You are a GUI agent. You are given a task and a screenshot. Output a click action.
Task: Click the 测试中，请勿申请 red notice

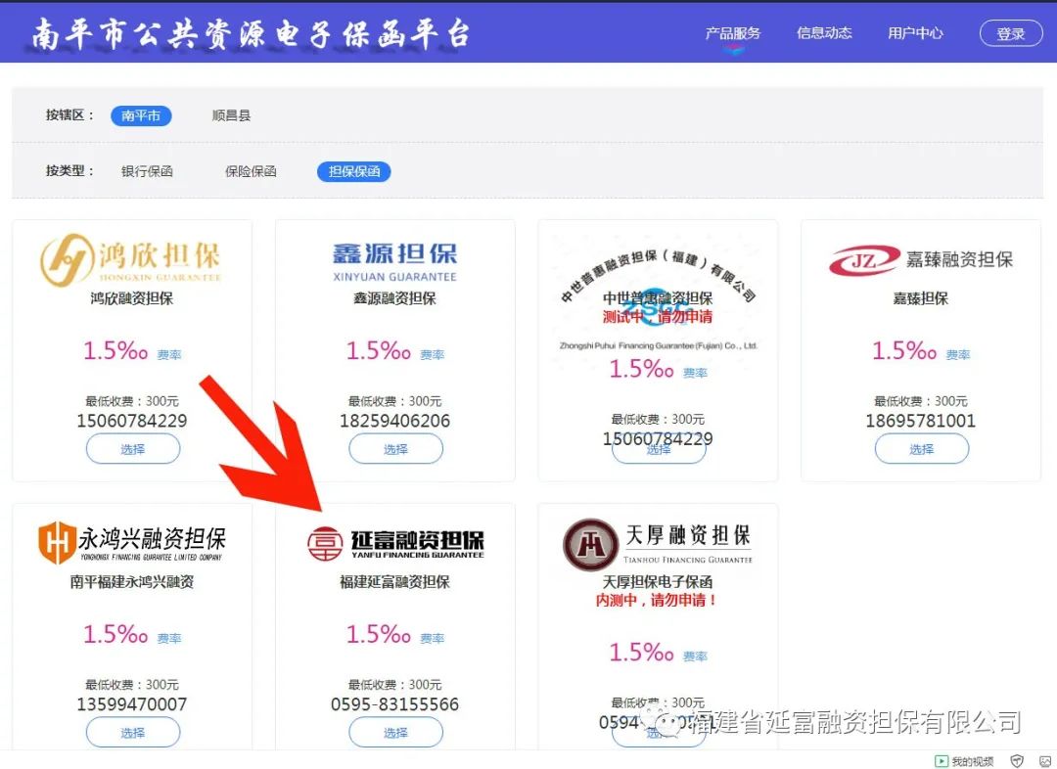pyautogui.click(x=658, y=317)
